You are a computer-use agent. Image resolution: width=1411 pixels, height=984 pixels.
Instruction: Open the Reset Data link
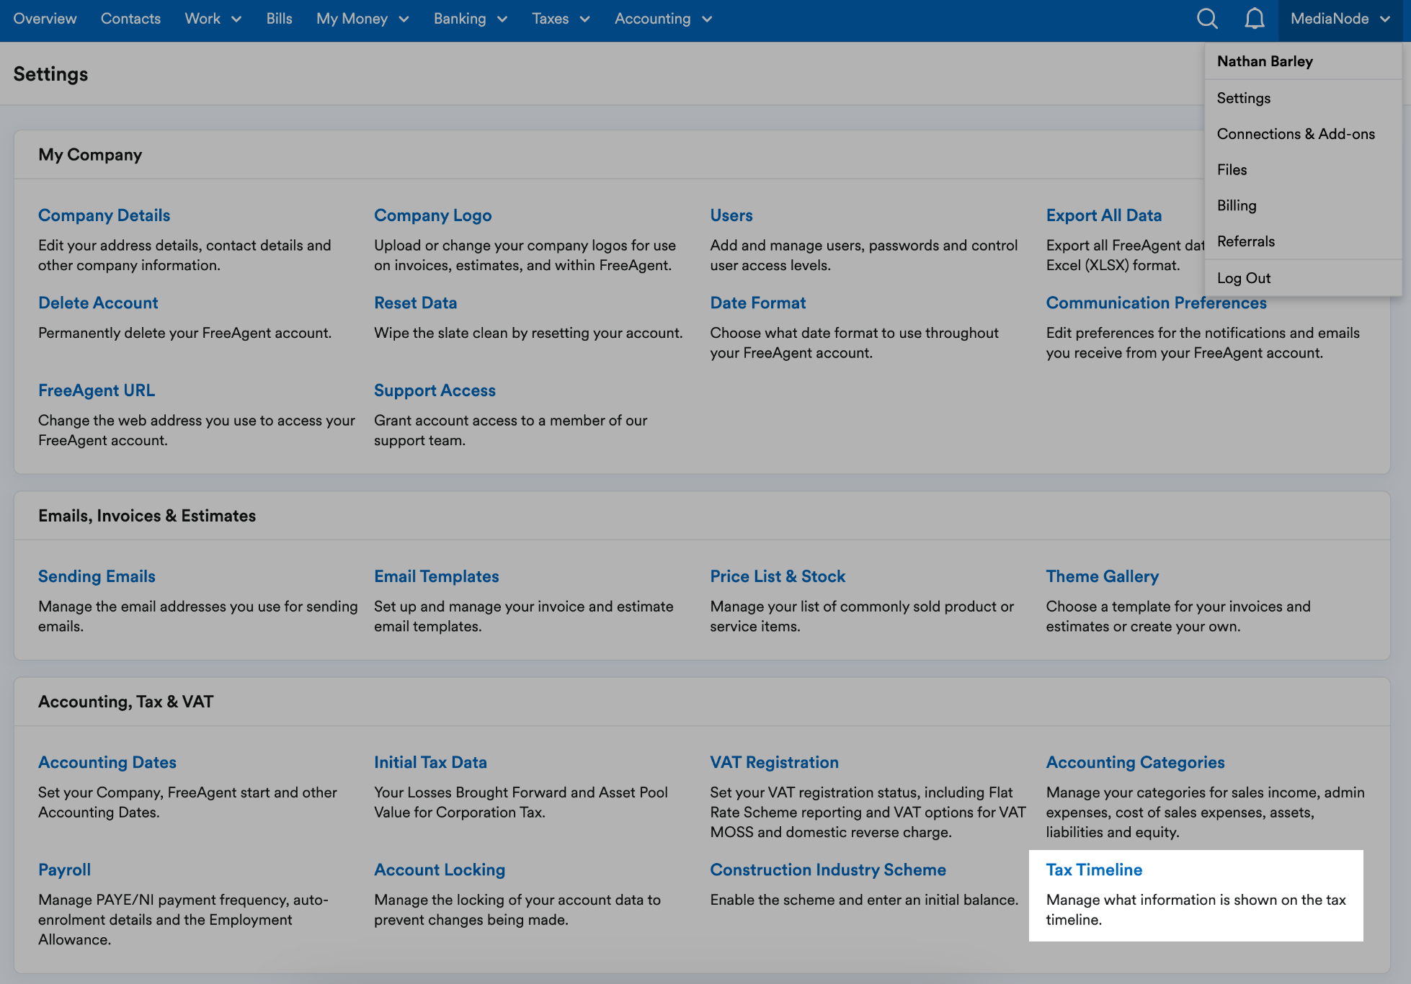(x=415, y=303)
